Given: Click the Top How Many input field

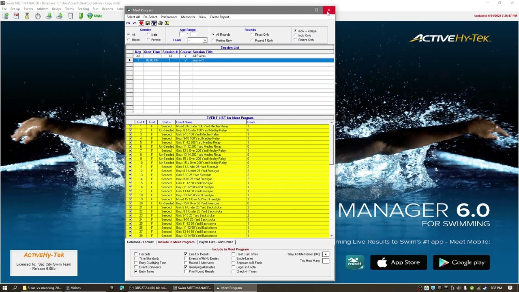Looking at the screenshot, I should 326,261.
